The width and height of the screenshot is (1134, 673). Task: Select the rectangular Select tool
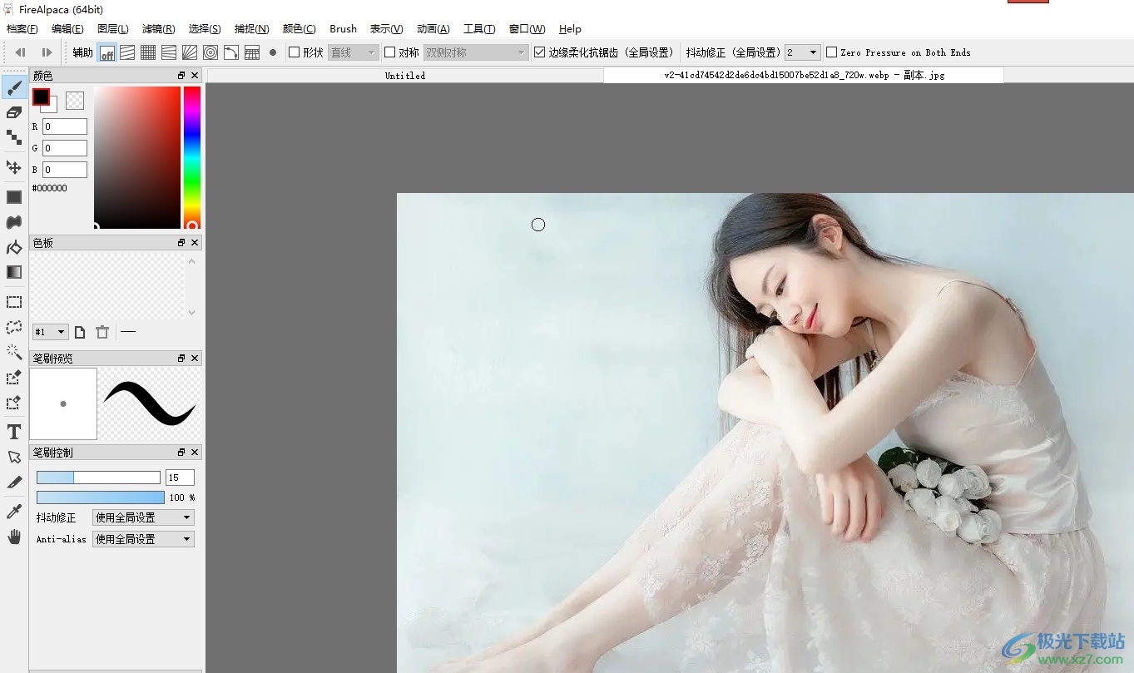click(x=14, y=302)
